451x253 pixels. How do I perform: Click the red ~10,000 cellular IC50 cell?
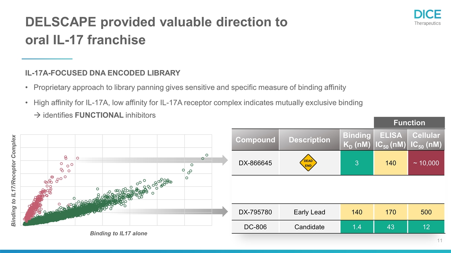click(426, 163)
